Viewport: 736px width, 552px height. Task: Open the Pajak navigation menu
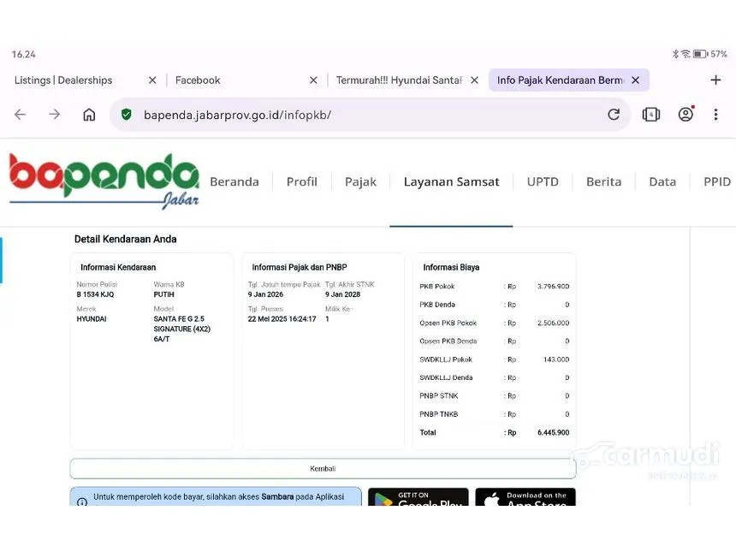pos(360,181)
